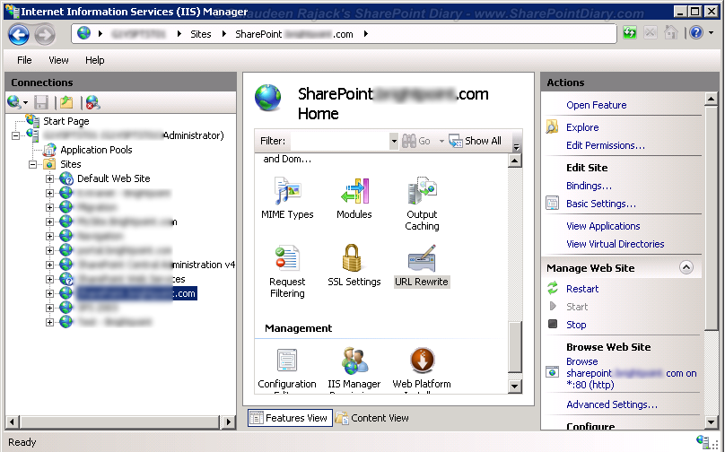Click the green Restart icon
This screenshot has height=452, width=725.
coord(553,288)
